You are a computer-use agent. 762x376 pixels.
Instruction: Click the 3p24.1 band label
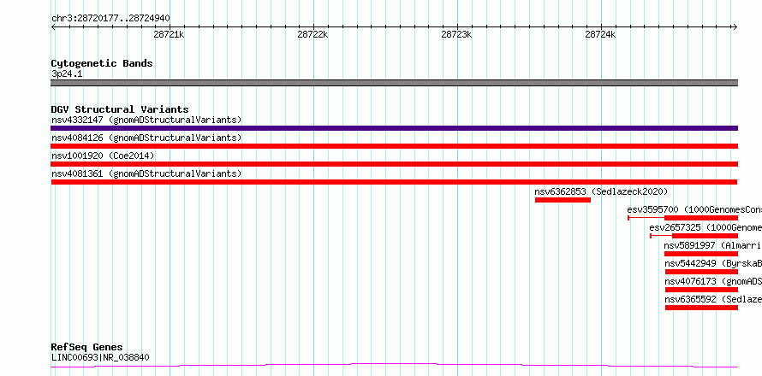[67, 74]
